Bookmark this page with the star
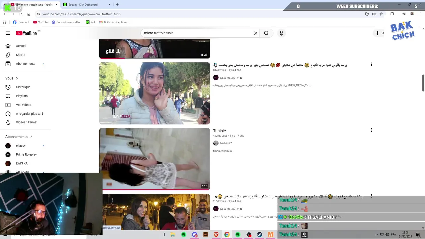Viewport: 425px width, 239px height. pos(381,14)
